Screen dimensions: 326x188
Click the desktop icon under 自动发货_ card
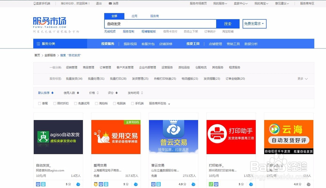tap(38, 184)
